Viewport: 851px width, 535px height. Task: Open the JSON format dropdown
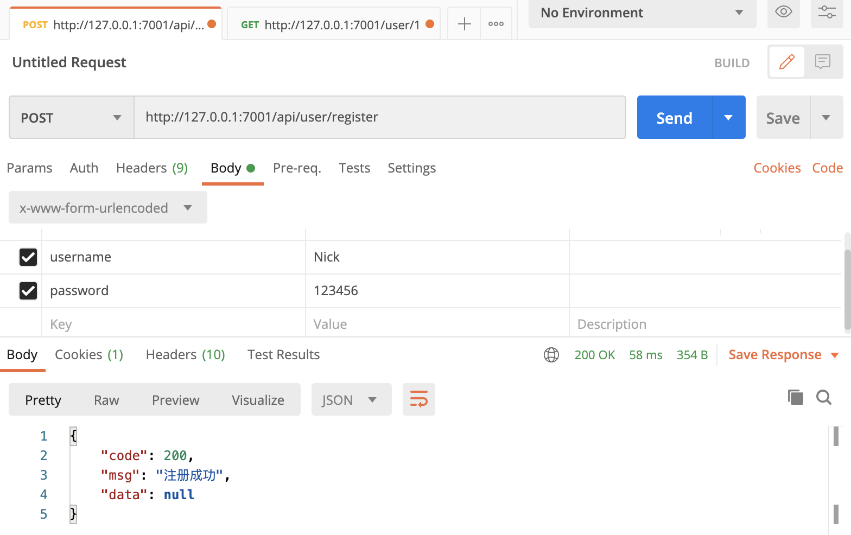tap(351, 399)
